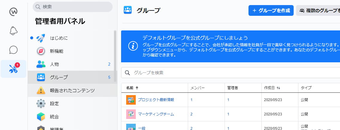This screenshot has height=130, width=340.
Task: Click admin count for プロジェクト最新情報
Action: pyautogui.click(x=228, y=100)
